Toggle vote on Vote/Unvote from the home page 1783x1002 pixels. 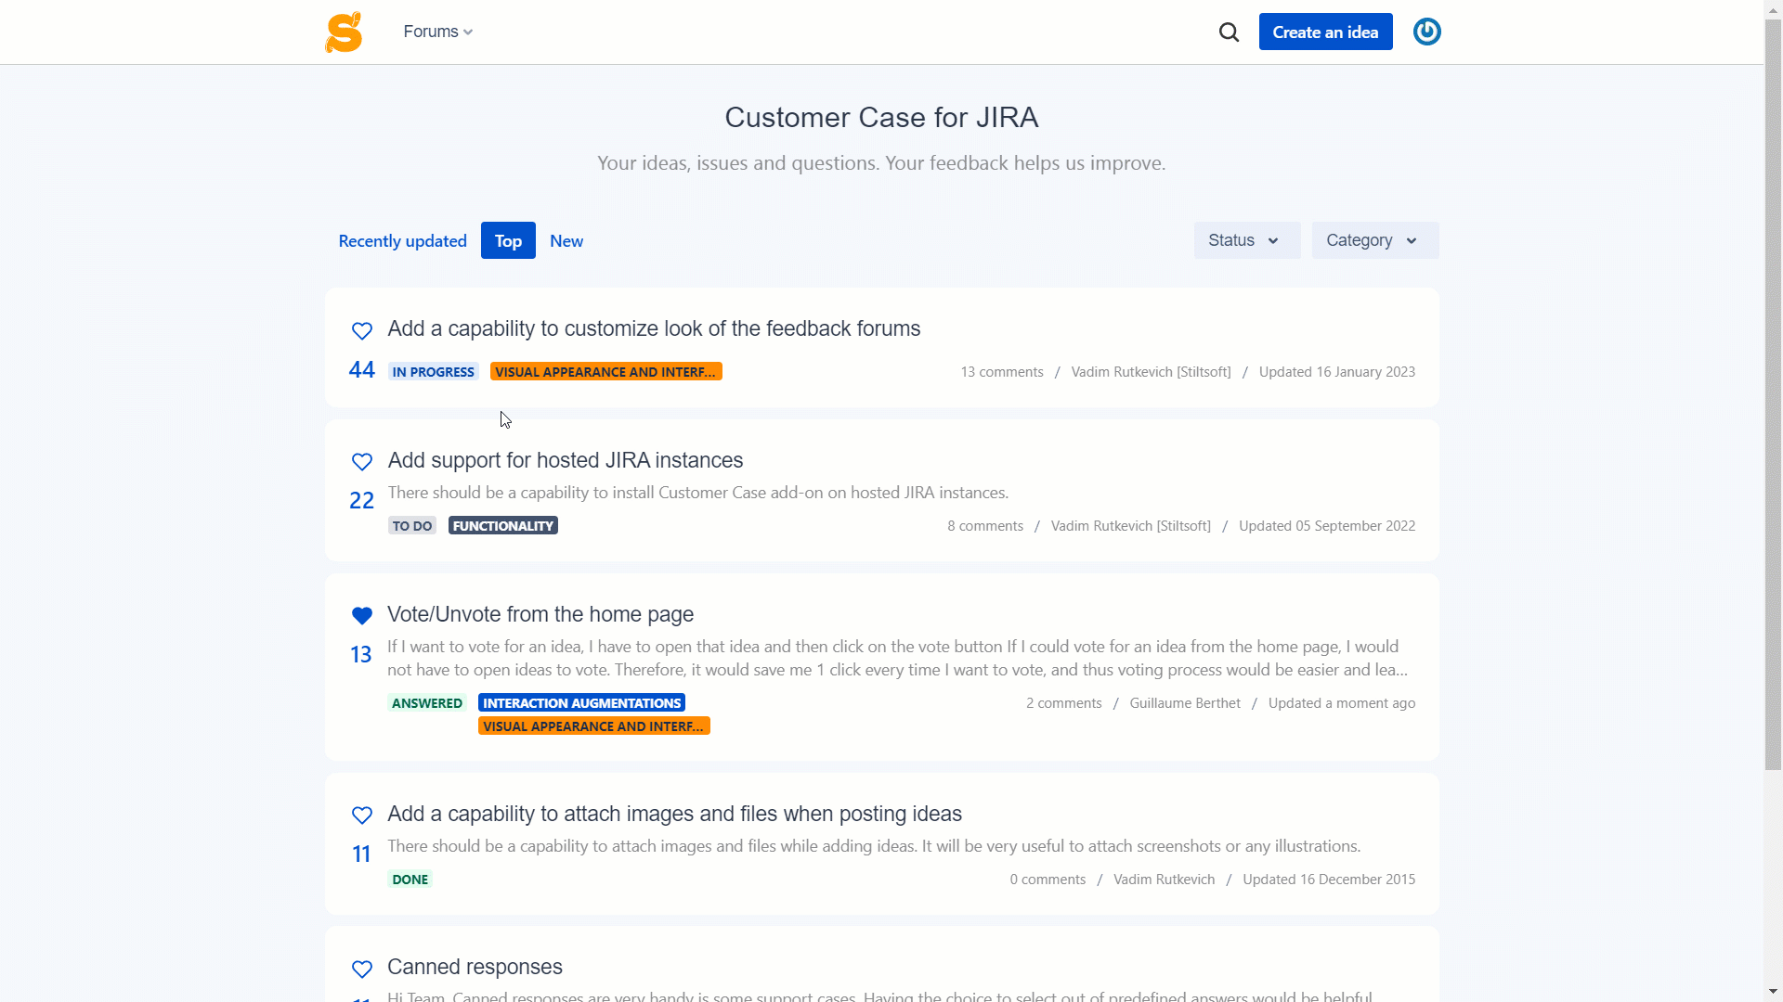coord(362,615)
